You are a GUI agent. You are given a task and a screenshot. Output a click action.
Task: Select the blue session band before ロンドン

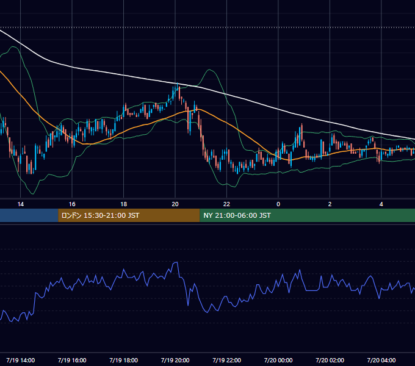point(29,215)
